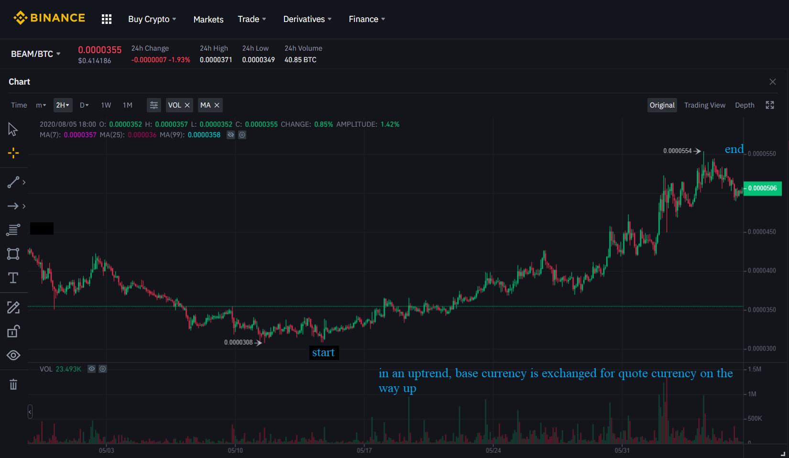Open the BEAM/BTC pair selector
Image resolution: width=789 pixels, height=458 pixels.
(36, 54)
